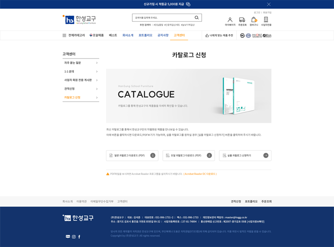Click footer 회사소개 link on left
This screenshot has height=247, width=334.
68,201
